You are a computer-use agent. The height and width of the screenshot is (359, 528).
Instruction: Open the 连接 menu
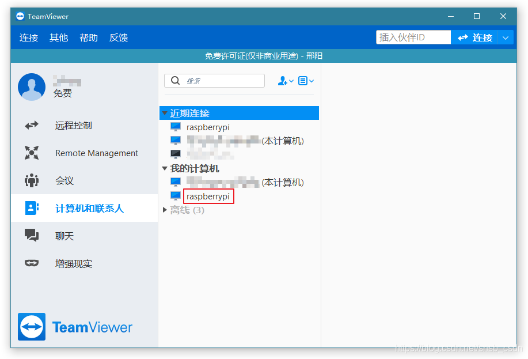pyautogui.click(x=29, y=37)
